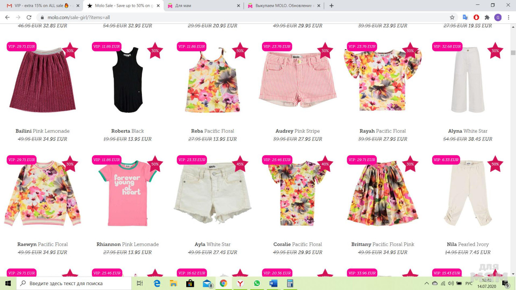This screenshot has width=516, height=290.
Task: Switch to the 'Для мам' tab
Action: [x=202, y=6]
